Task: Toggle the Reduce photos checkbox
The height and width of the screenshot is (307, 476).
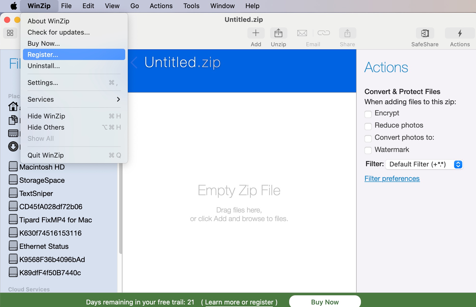Action: point(368,126)
